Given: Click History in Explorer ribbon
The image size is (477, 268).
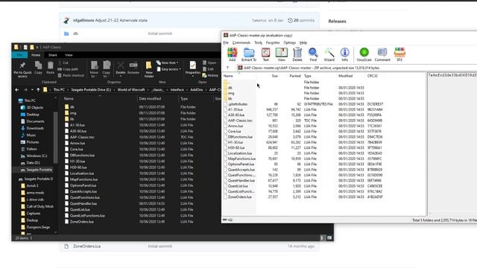Looking at the screenshot, I should point(210,75).
